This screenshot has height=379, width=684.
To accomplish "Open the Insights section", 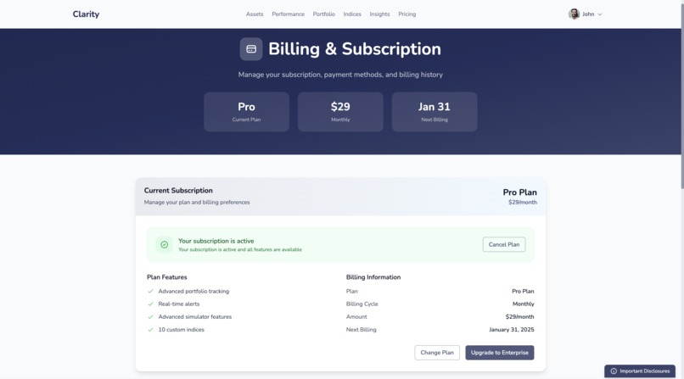I will (379, 14).
